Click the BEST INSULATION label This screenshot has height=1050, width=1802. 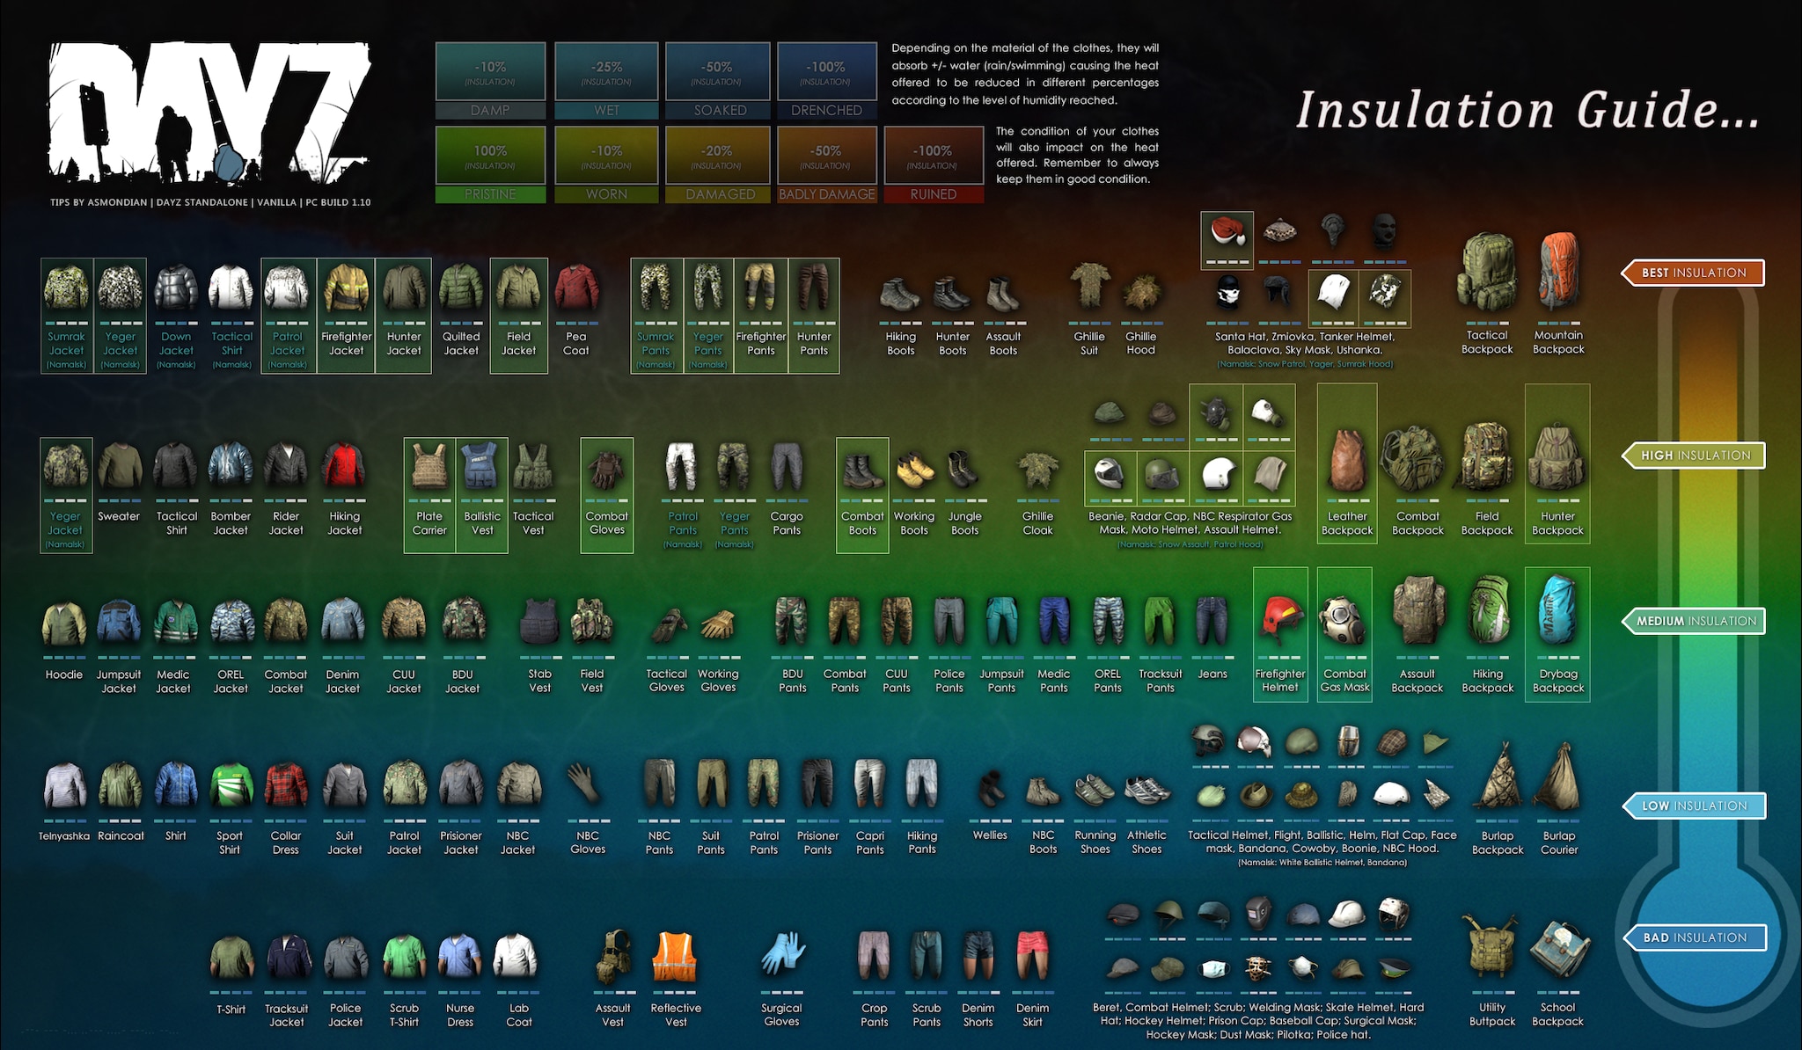[1694, 273]
